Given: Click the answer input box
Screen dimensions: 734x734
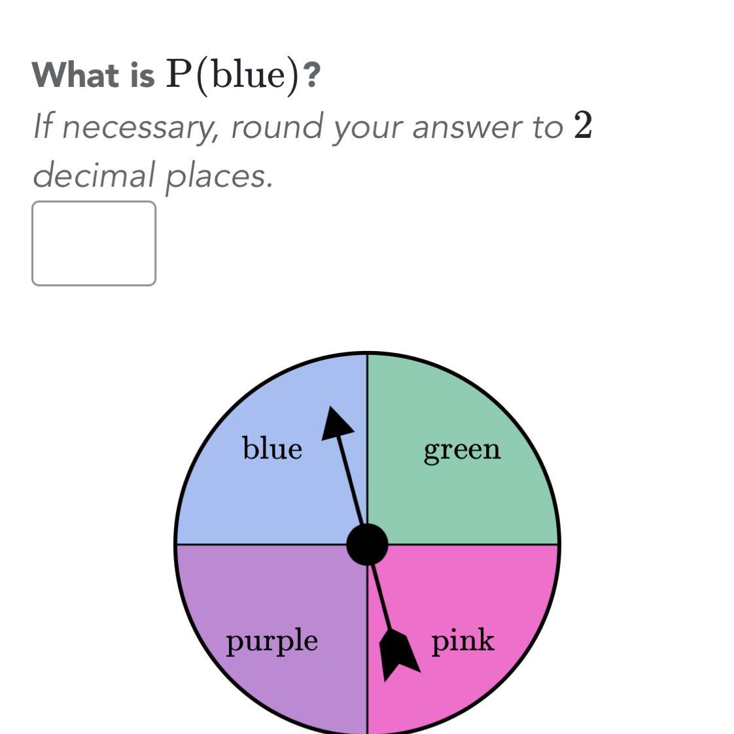Looking at the screenshot, I should pos(94,243).
